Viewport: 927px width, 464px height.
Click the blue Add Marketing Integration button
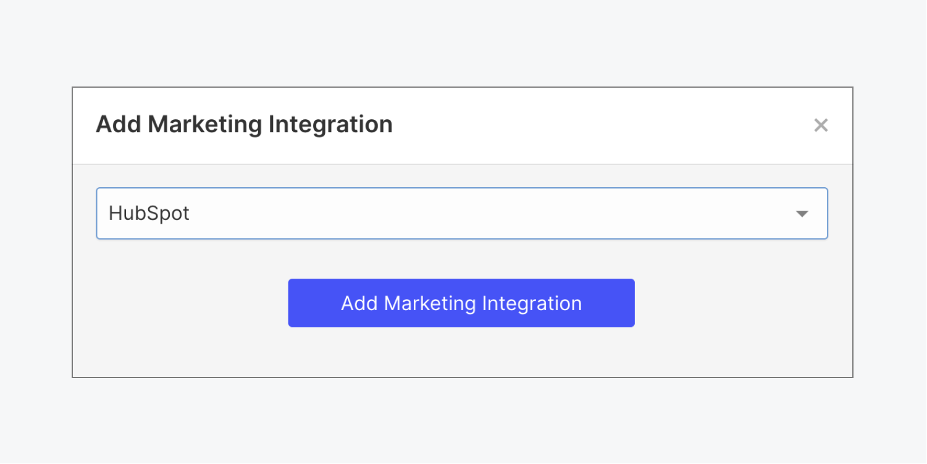tap(461, 303)
